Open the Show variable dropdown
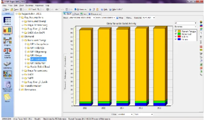 [x=94, y=18]
